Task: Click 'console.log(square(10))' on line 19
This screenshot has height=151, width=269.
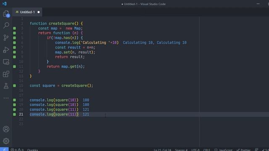Action: [54, 105]
